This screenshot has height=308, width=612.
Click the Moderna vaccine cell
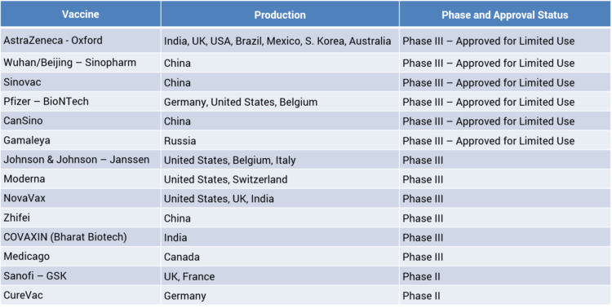pos(81,179)
